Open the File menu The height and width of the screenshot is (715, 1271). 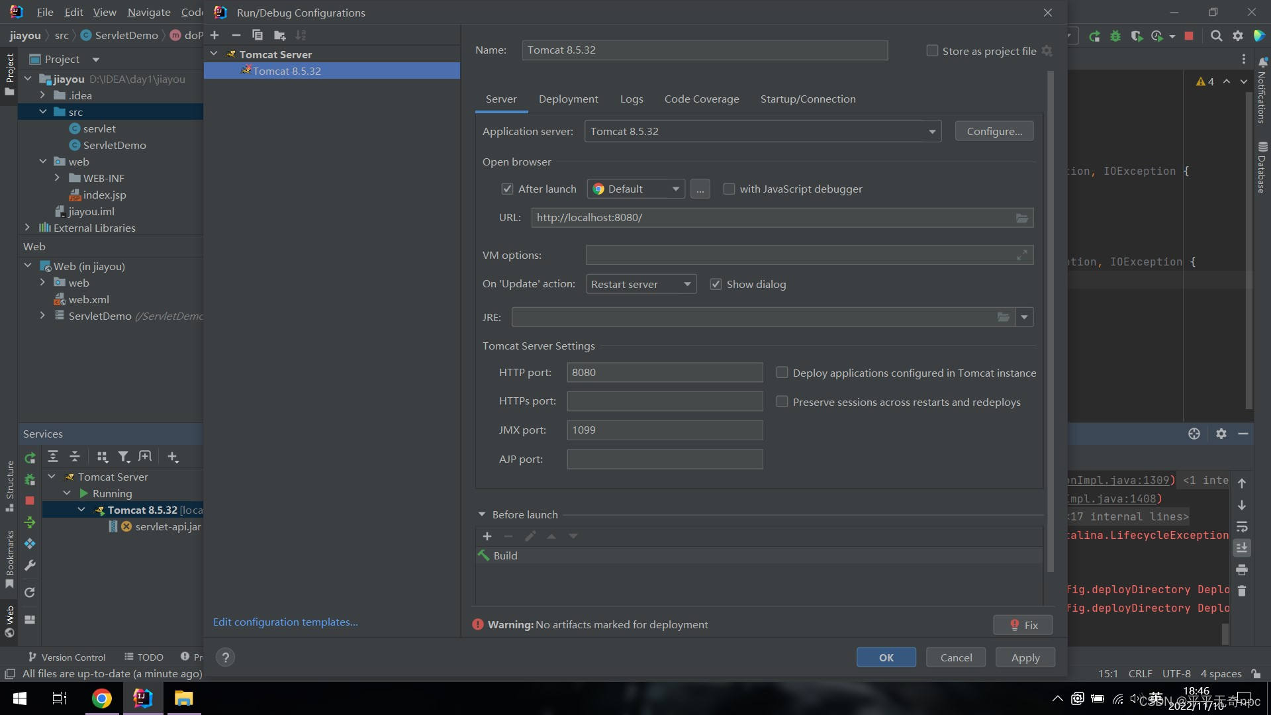point(45,13)
